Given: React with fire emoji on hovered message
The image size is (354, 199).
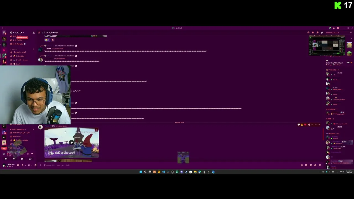Looking at the screenshot, I should [x=302, y=125].
